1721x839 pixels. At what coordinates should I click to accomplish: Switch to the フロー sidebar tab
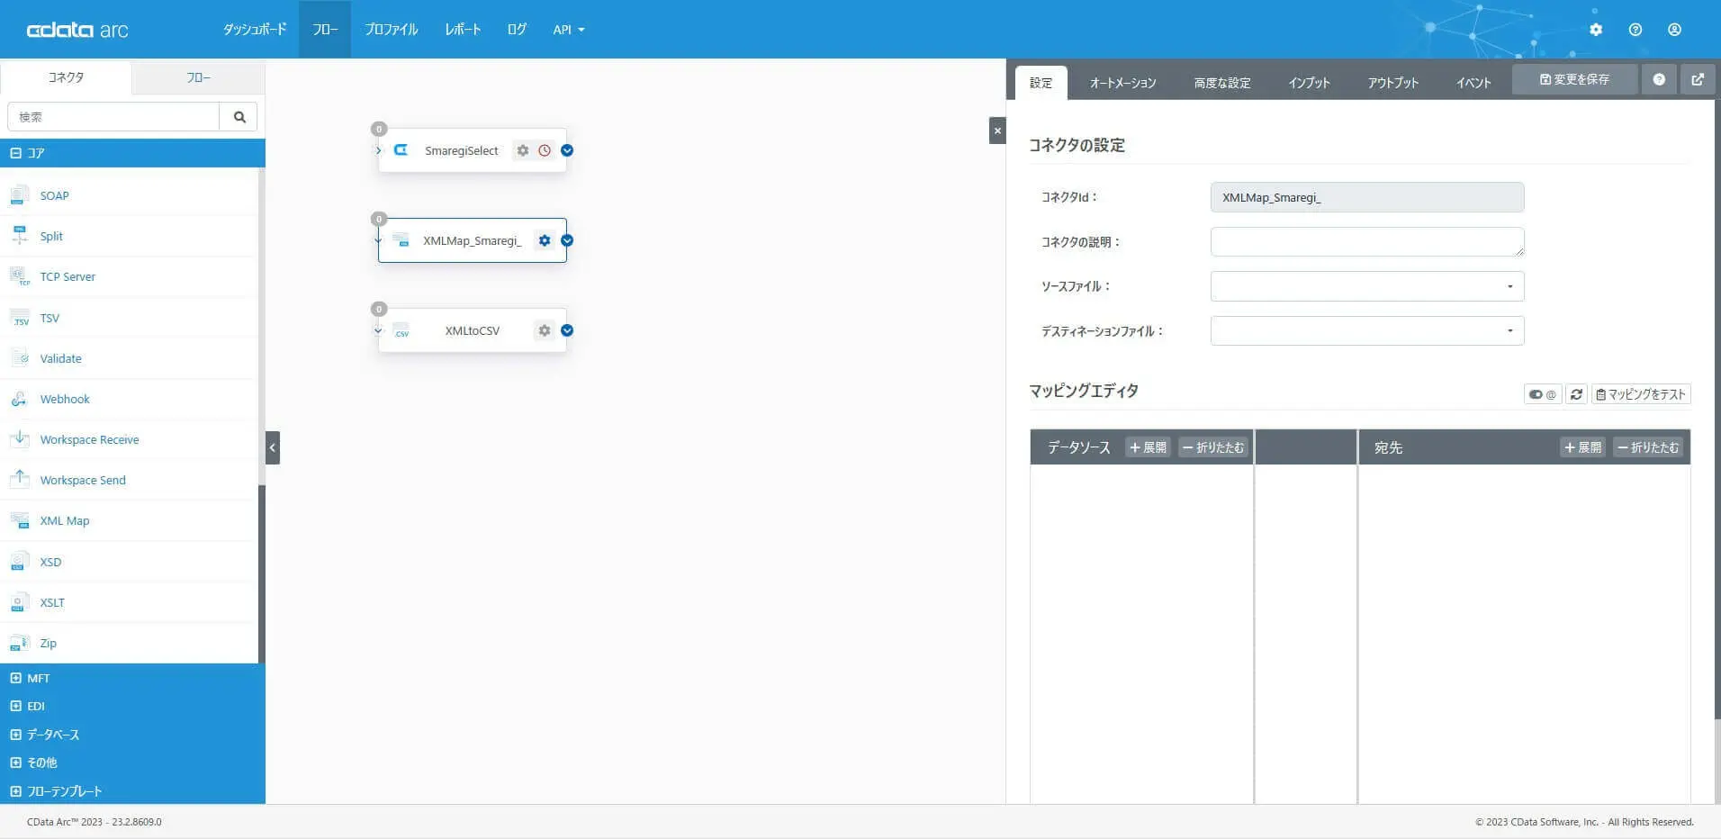199,77
